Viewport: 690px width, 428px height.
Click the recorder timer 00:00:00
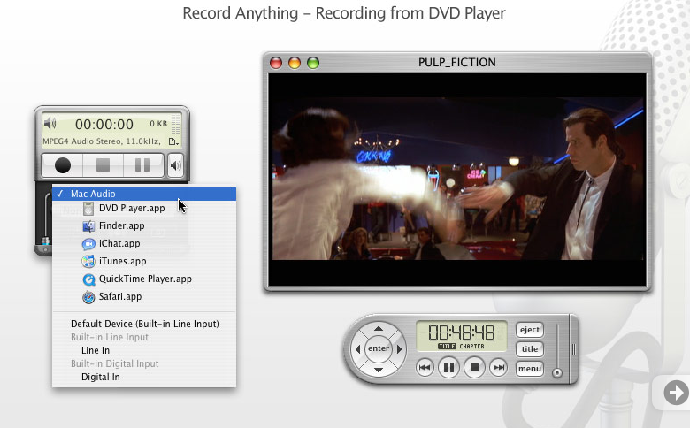104,125
